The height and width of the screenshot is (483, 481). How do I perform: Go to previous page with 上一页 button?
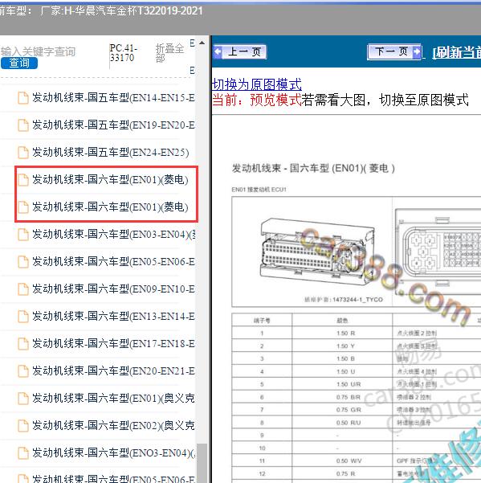click(x=240, y=51)
